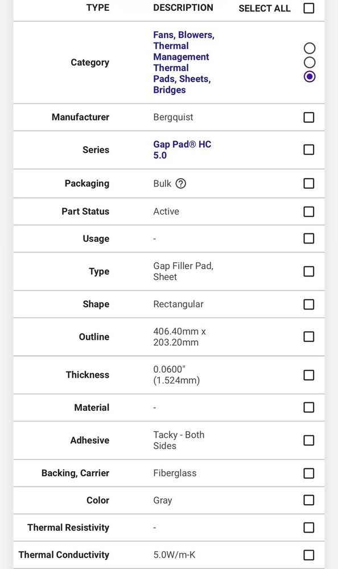Check the Shape Rectangular checkbox

point(308,304)
